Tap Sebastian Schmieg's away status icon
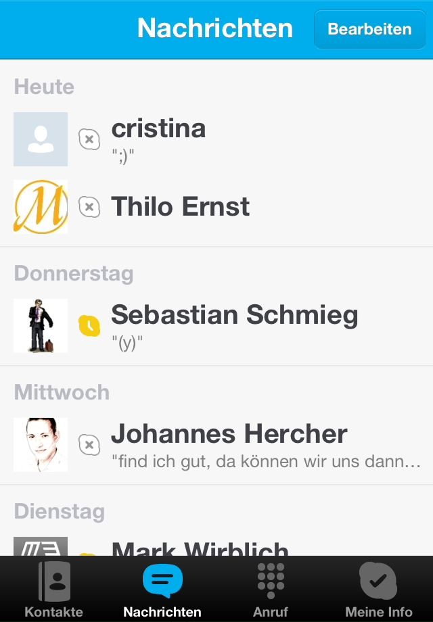Viewport: 433px width, 622px height. tap(89, 326)
